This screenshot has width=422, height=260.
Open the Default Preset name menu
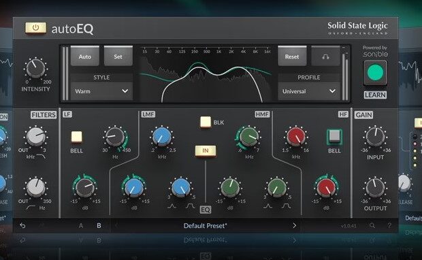tap(205, 225)
